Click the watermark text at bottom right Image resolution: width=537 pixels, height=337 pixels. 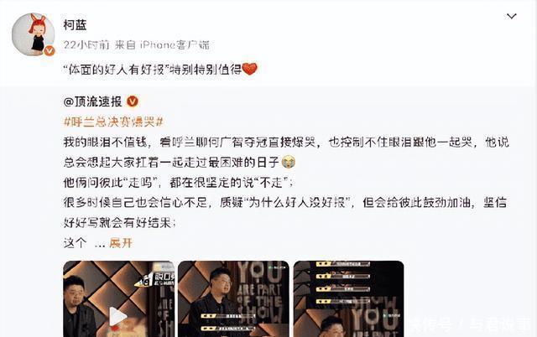pos(472,324)
